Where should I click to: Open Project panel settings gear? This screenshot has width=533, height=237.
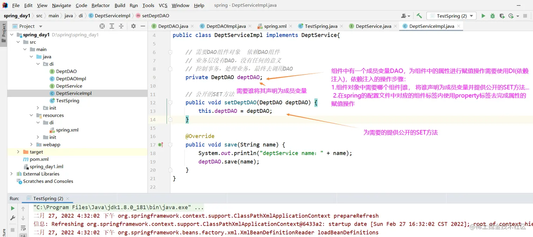[133, 26]
